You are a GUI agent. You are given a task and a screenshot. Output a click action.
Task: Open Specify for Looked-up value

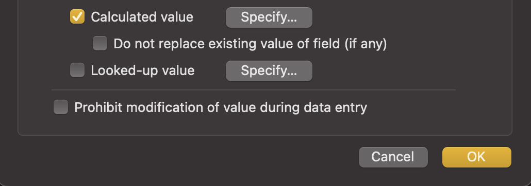[x=269, y=71]
